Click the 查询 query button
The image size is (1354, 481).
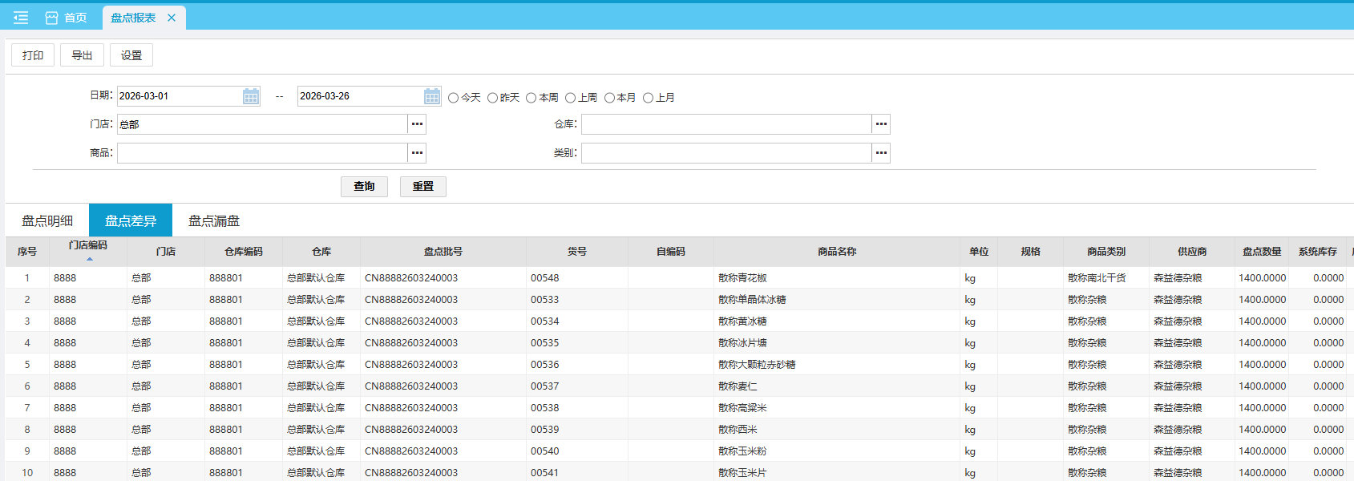[364, 187]
